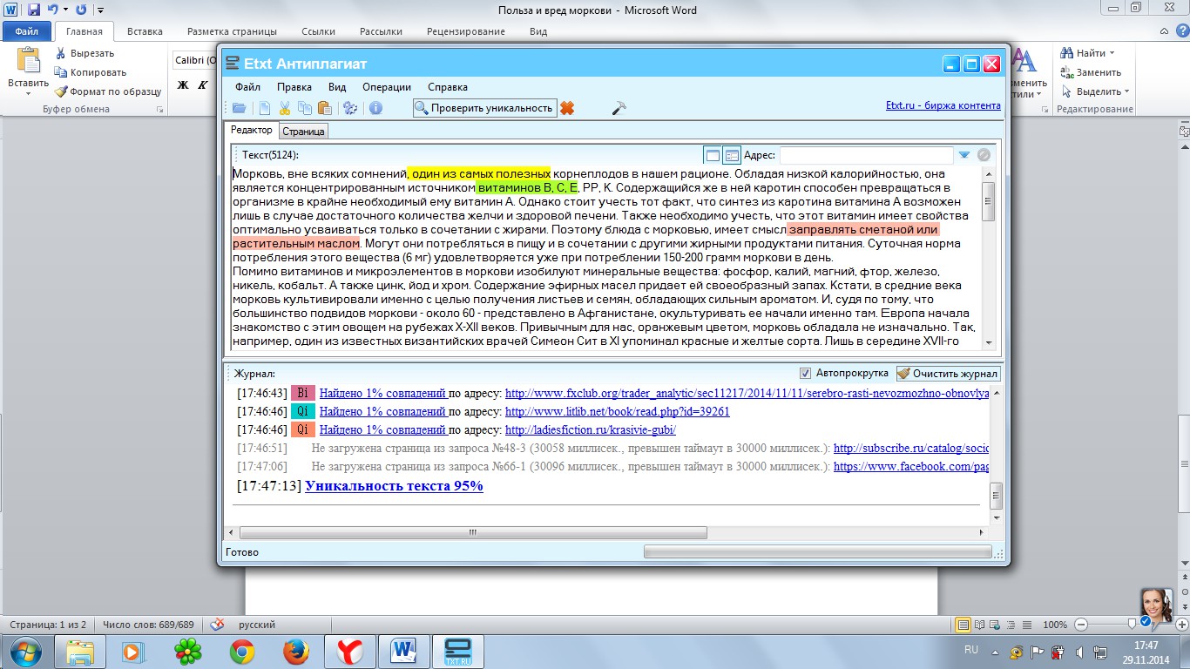Viewport: 1190px width, 669px height.
Task: Apply italic К in Word ribbon
Action: click(x=202, y=84)
